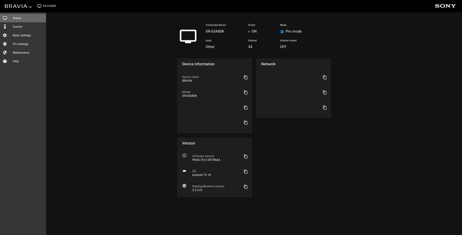Click the software version PKG6.7612.0875NAA text
This screenshot has width=462, height=235.
tap(206, 160)
